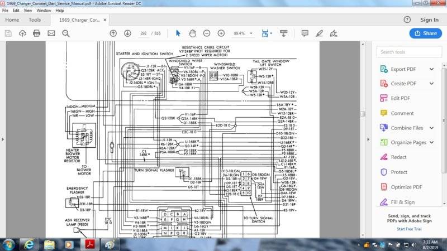Add a sticky note comment icon
The image size is (447, 251).
pyautogui.click(x=305, y=33)
